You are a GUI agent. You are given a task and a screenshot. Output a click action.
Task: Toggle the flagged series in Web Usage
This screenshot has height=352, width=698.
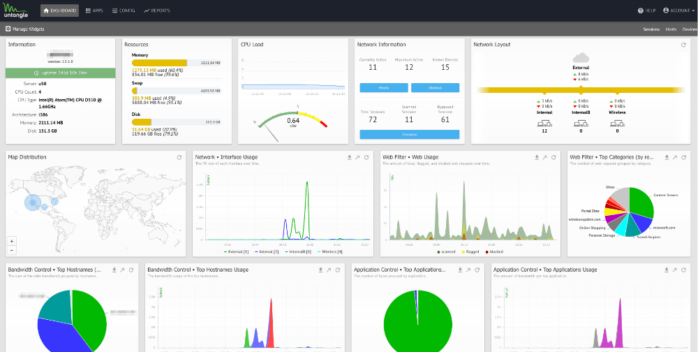470,251
